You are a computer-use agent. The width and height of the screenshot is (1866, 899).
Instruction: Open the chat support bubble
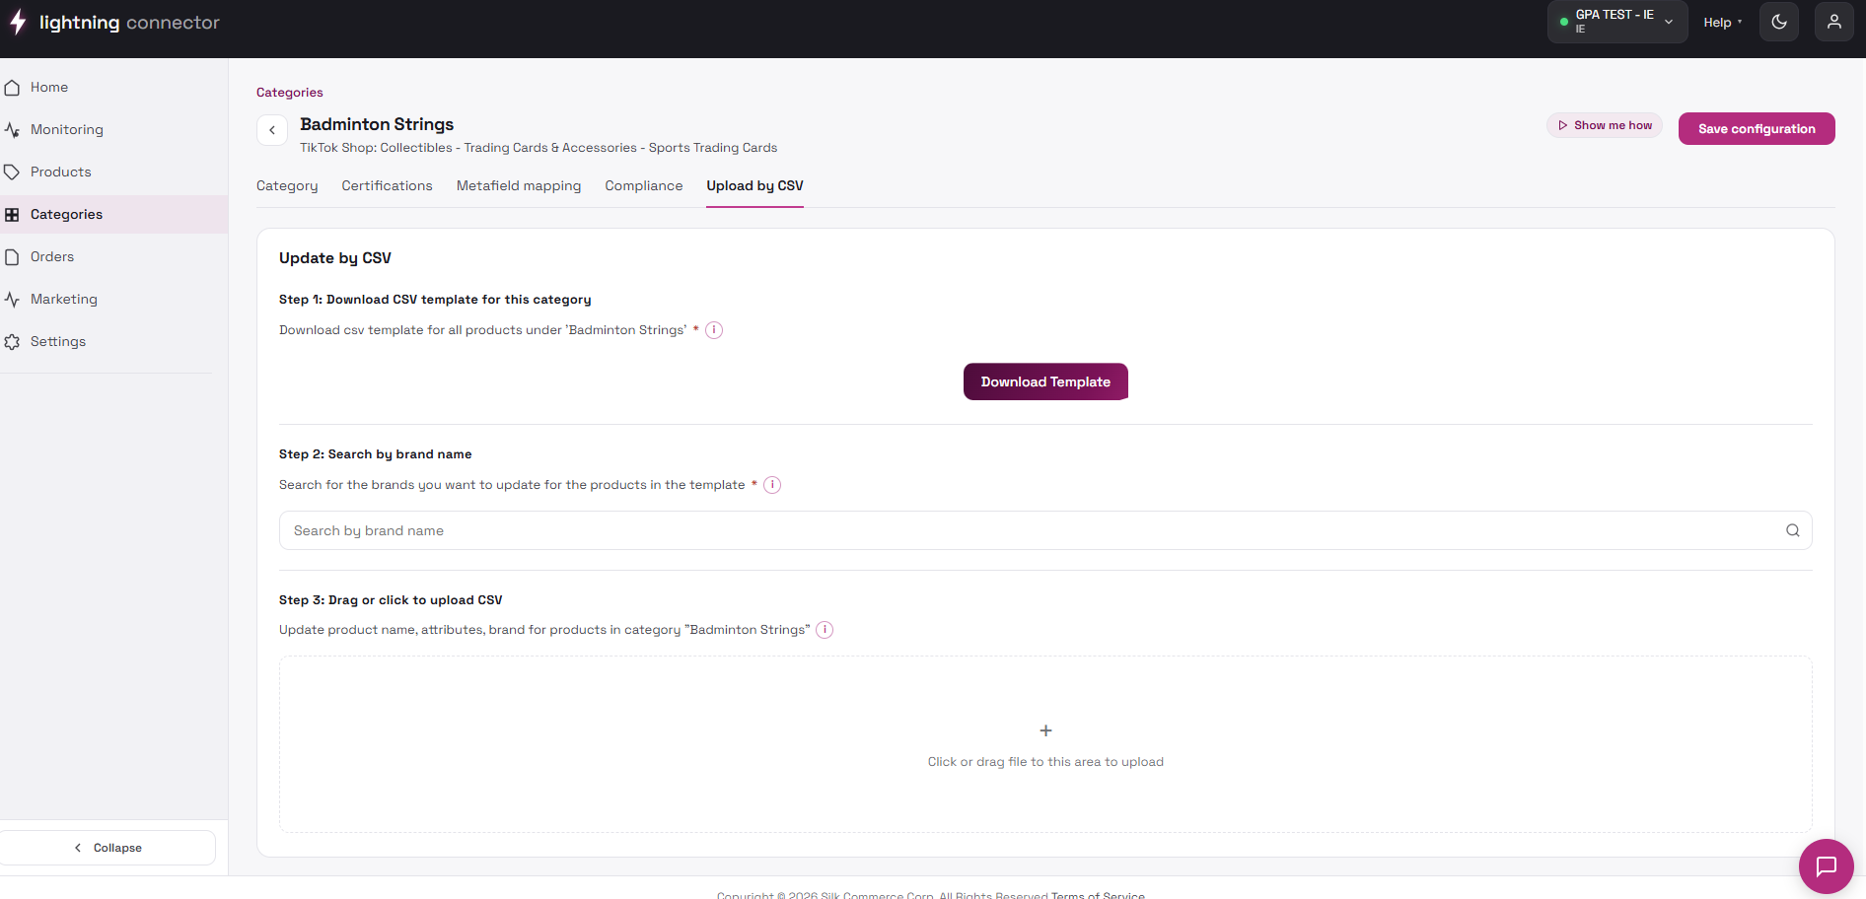1827,866
